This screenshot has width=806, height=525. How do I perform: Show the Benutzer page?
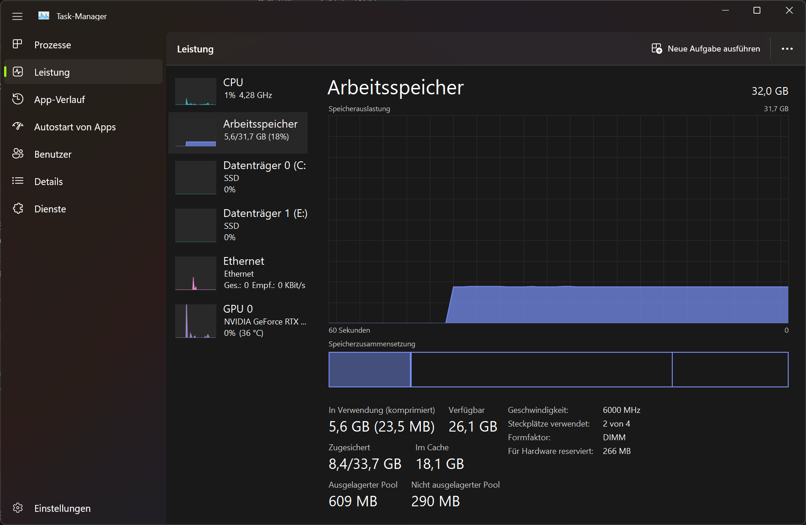coord(83,154)
